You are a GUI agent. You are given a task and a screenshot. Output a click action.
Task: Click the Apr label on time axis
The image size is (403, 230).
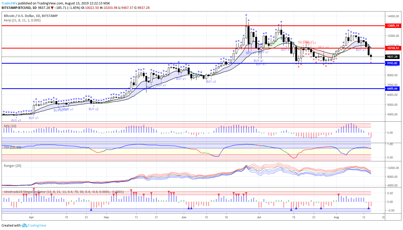coord(31,217)
